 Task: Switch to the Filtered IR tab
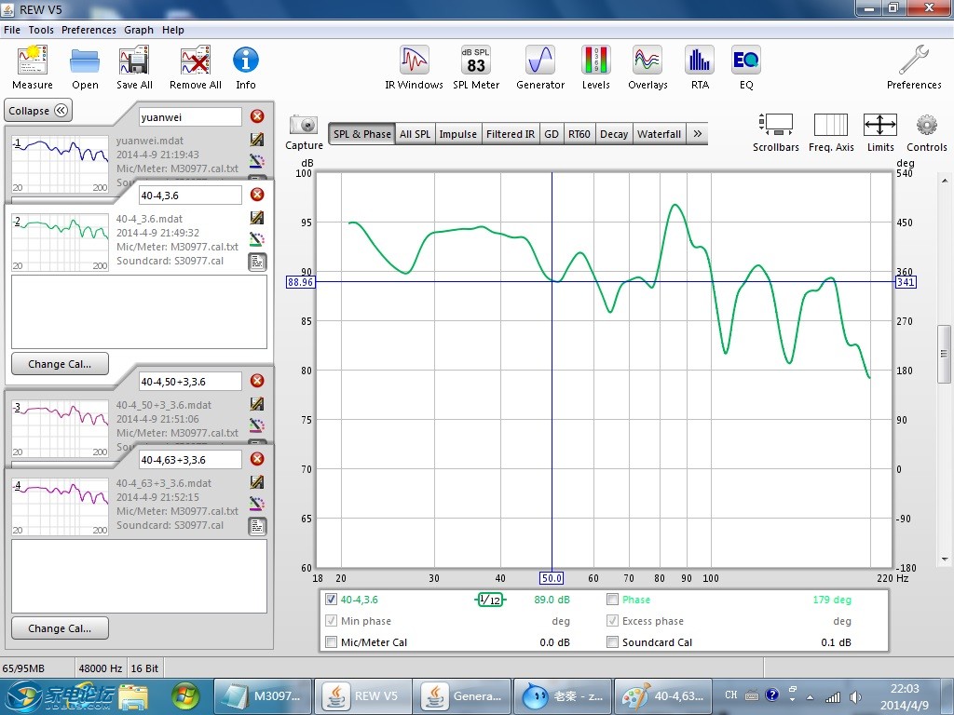pos(511,134)
